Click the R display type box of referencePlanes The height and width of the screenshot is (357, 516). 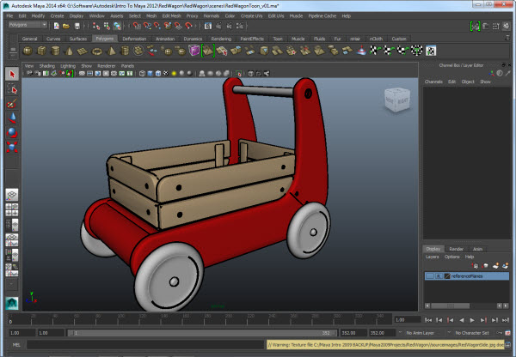[x=439, y=276]
